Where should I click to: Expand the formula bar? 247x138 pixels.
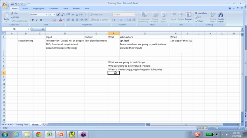coord(242,29)
